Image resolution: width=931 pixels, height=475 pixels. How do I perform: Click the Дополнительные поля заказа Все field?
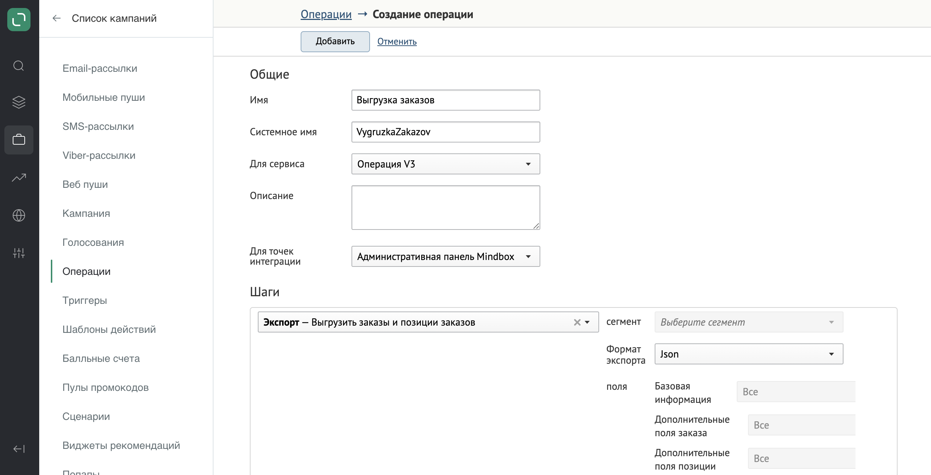tap(802, 425)
